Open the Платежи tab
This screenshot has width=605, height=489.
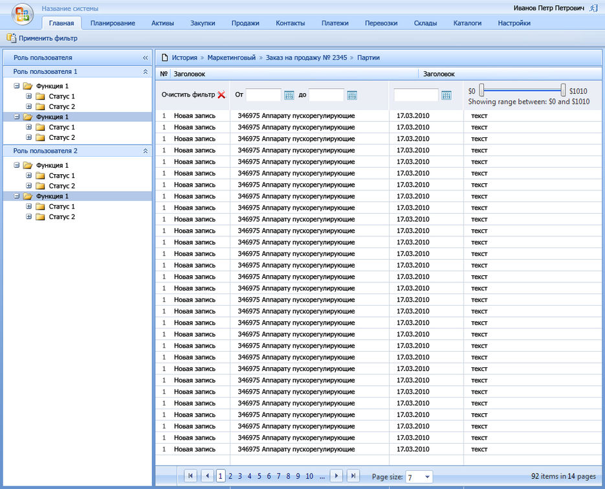click(x=335, y=23)
